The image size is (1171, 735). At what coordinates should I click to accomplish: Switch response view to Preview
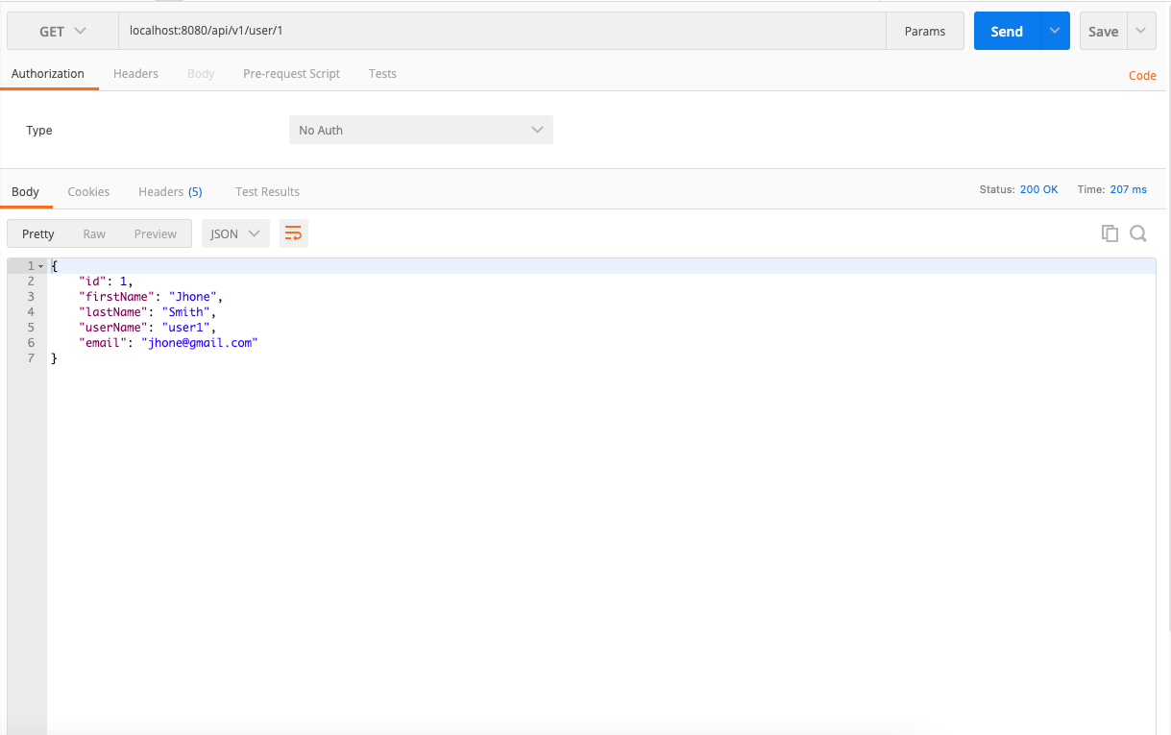point(155,233)
